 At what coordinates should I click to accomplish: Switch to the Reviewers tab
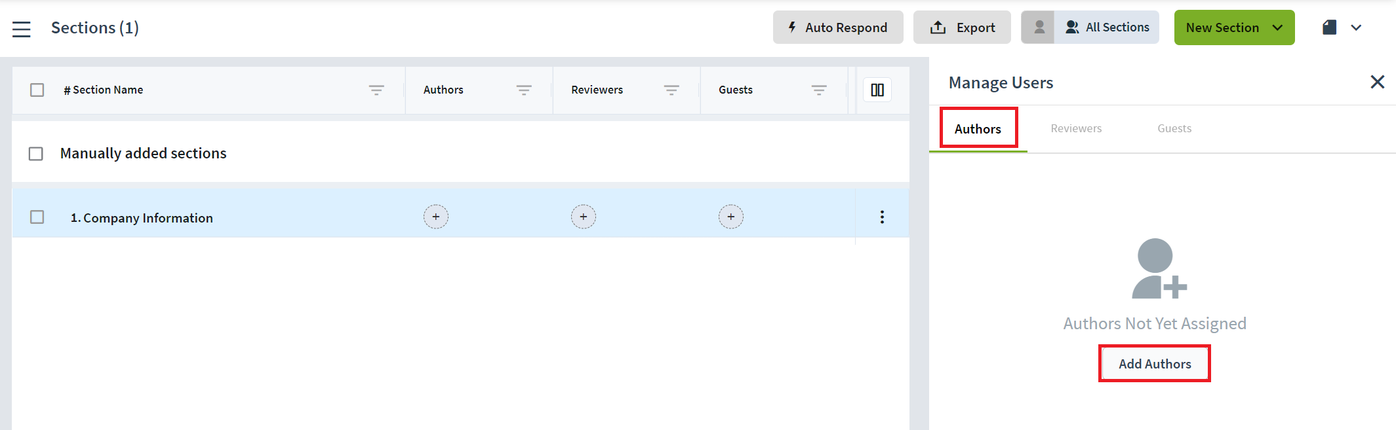coord(1076,129)
